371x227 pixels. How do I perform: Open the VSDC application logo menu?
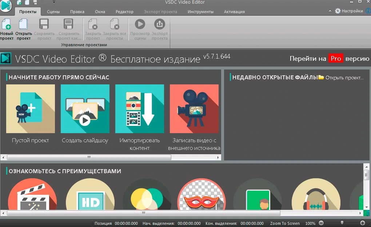pos(6,5)
